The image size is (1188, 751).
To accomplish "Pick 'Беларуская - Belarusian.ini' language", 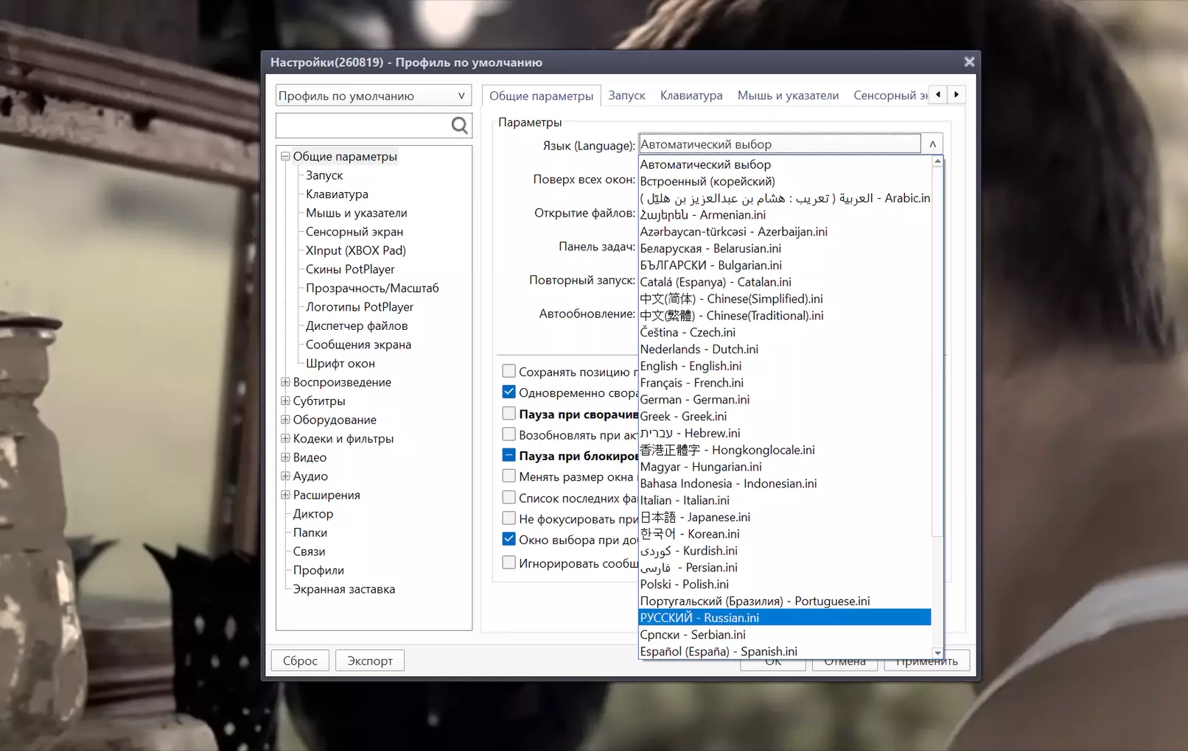I will (x=785, y=249).
